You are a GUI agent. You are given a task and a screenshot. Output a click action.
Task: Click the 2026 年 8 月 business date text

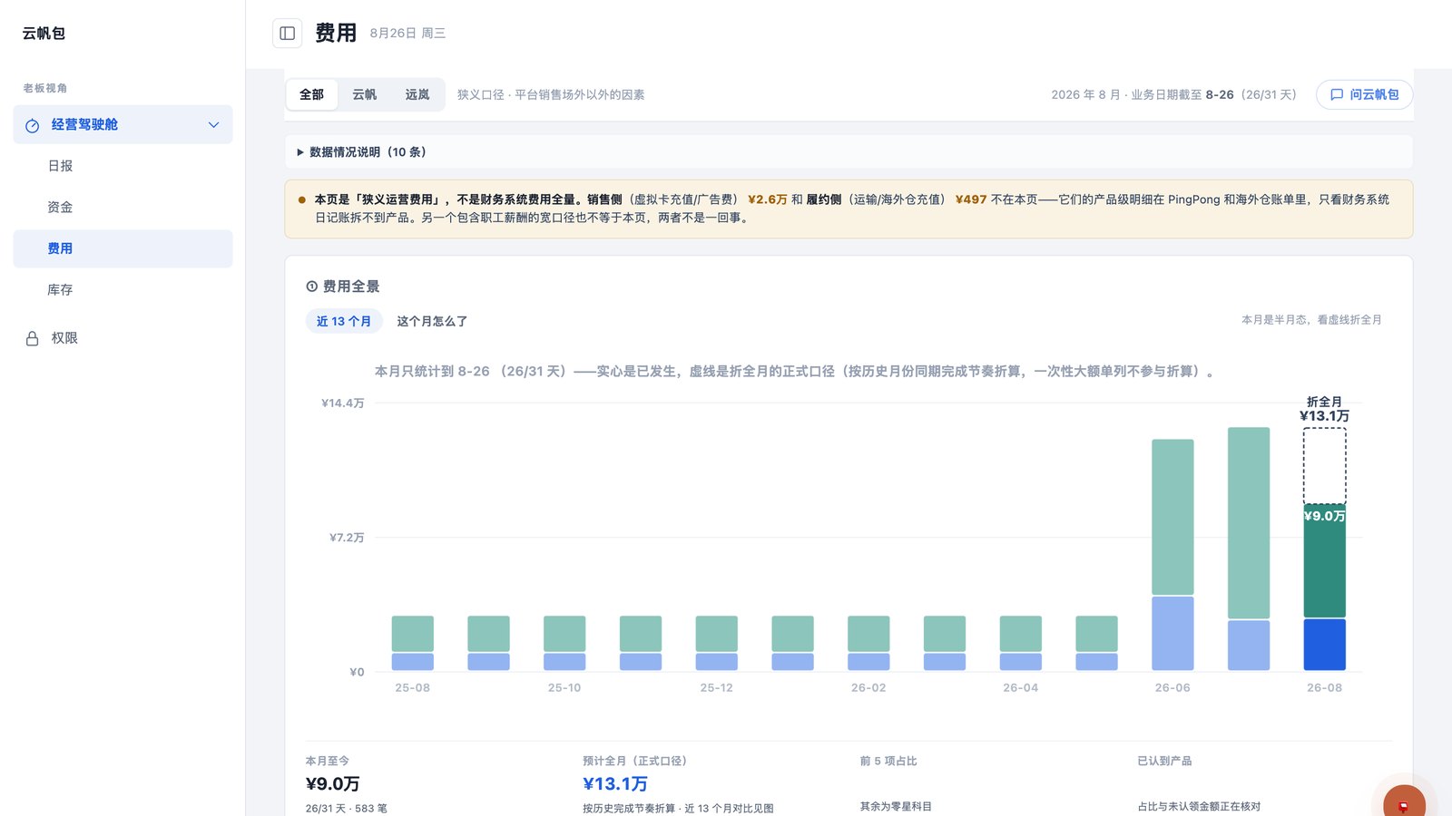pyautogui.click(x=1173, y=94)
